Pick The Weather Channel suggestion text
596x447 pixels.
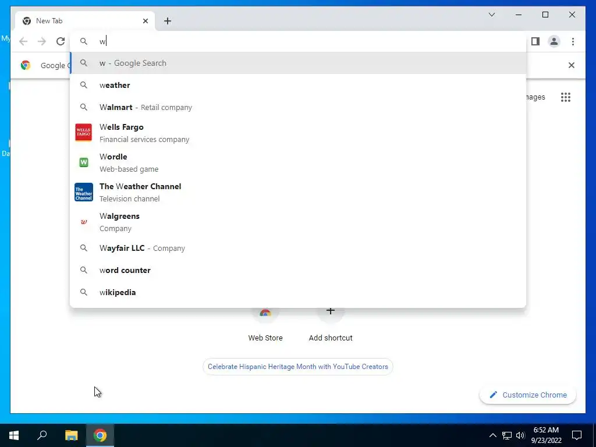click(140, 192)
